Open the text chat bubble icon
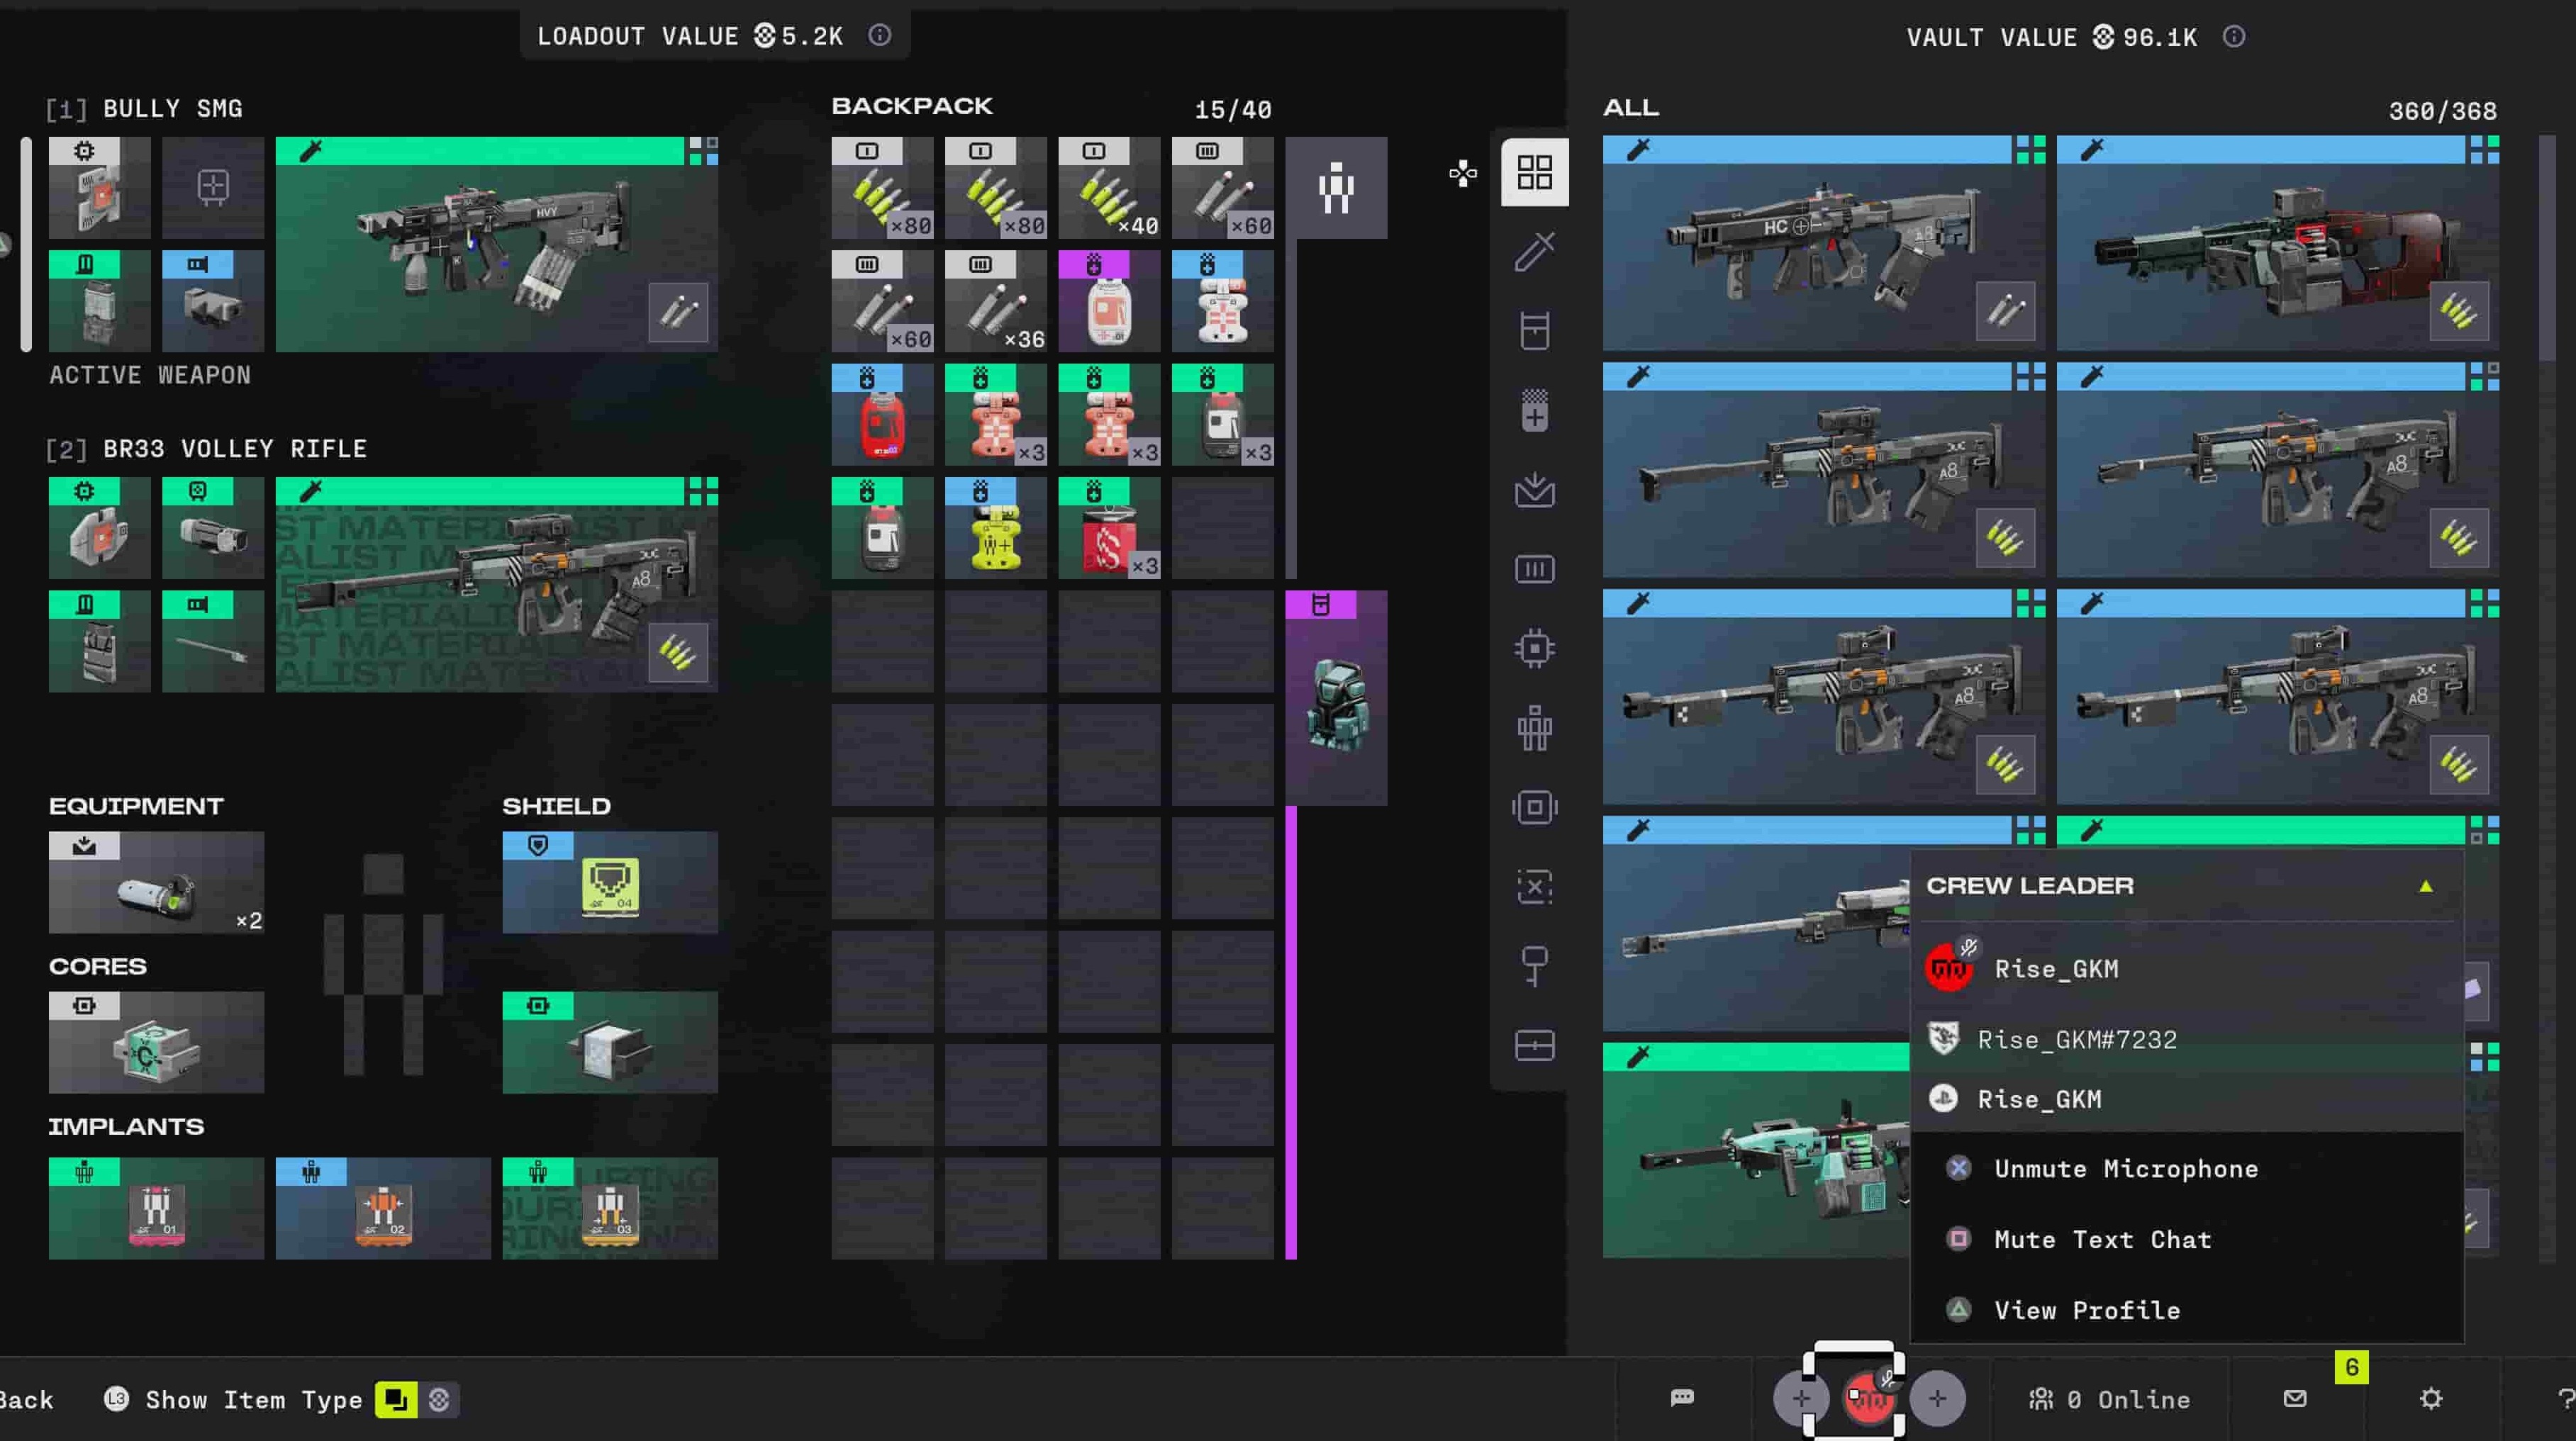Image resolution: width=2576 pixels, height=1441 pixels. click(1682, 1398)
